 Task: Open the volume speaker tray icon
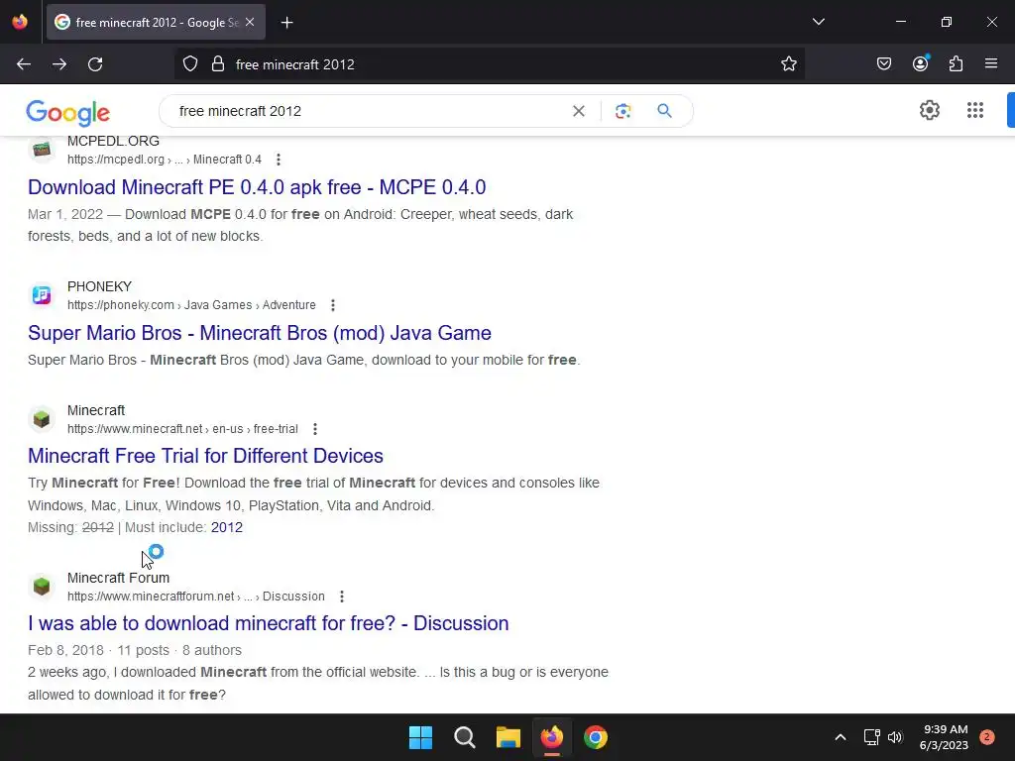pos(895,737)
